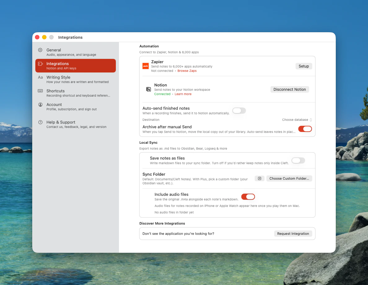Click the Shortcuts keyboard icon
This screenshot has width=368, height=285.
[x=40, y=91]
